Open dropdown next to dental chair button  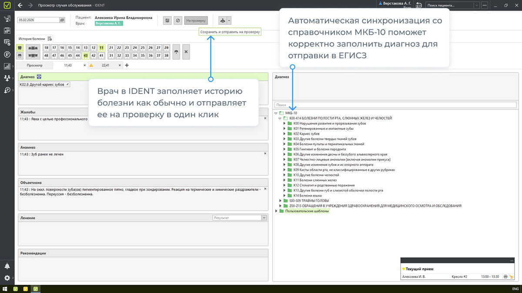click(229, 20)
